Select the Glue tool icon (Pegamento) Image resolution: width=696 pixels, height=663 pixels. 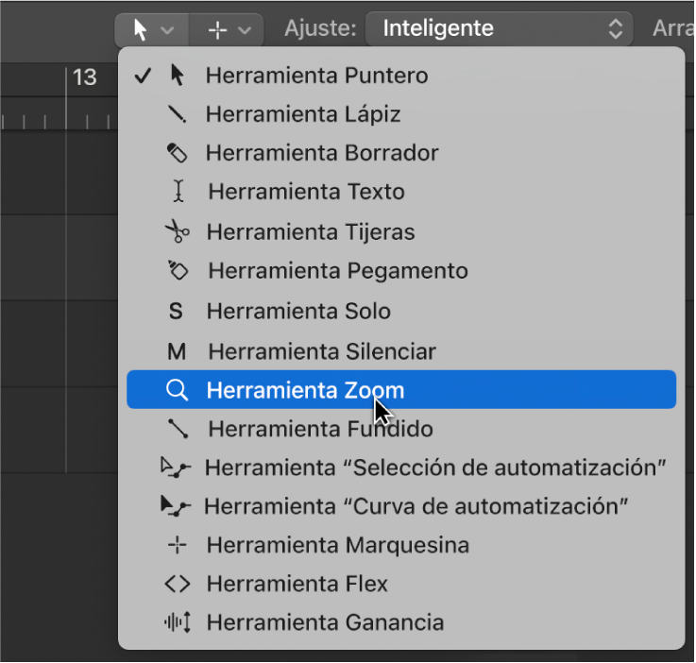[x=177, y=271]
